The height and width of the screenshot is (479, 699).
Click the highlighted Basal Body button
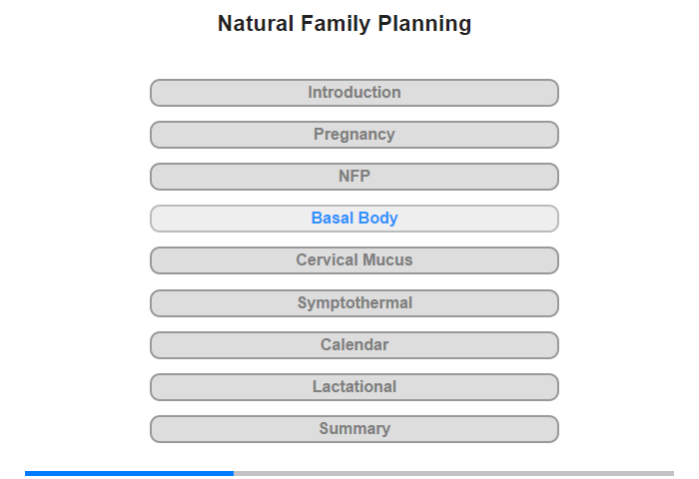354,219
